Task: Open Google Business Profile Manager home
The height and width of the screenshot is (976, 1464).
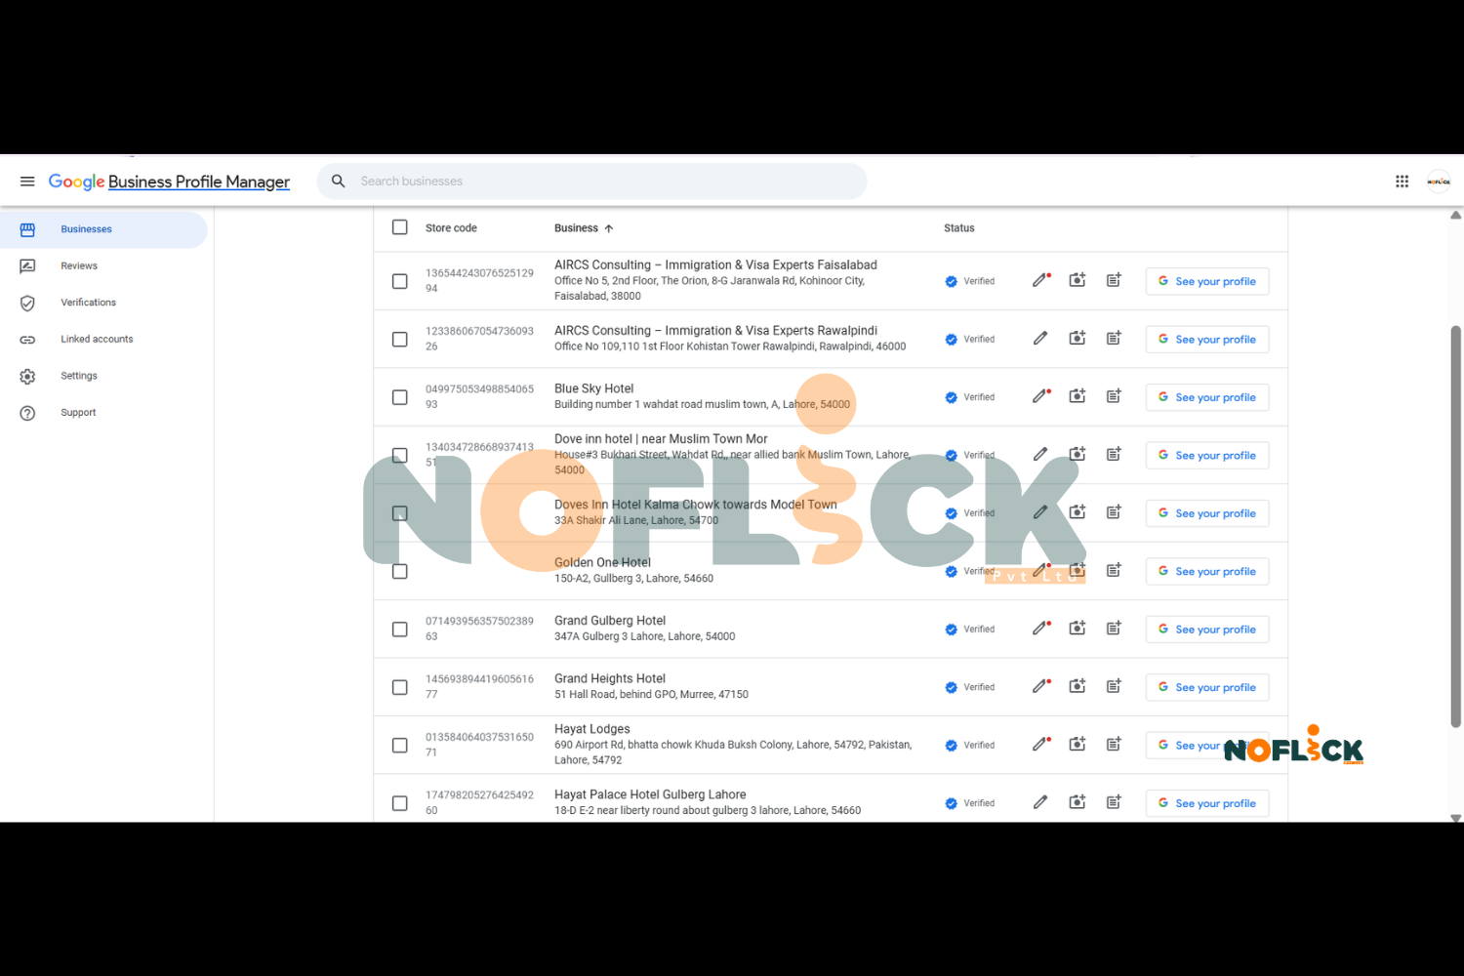Action: (x=169, y=182)
